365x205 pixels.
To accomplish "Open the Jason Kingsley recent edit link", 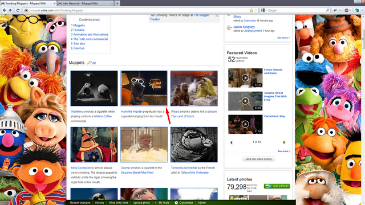I will pos(244,27).
